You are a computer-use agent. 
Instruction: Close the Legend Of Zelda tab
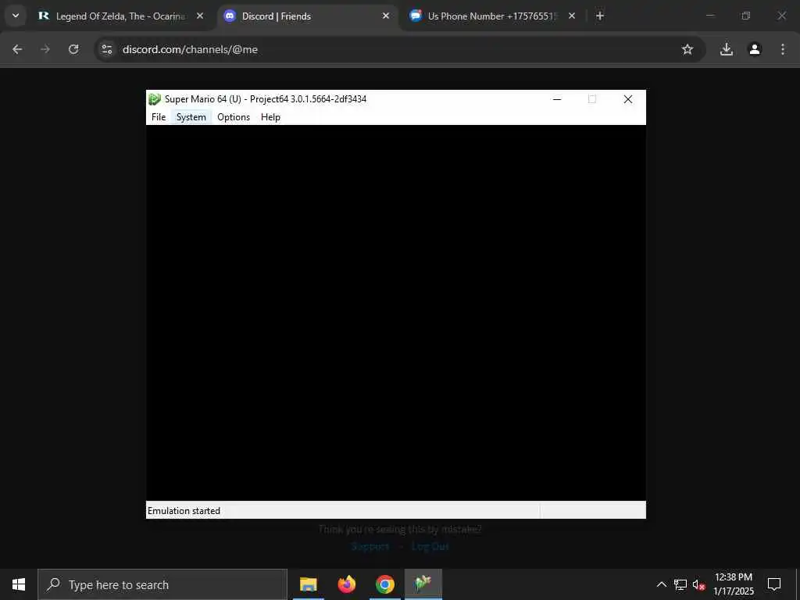200,16
